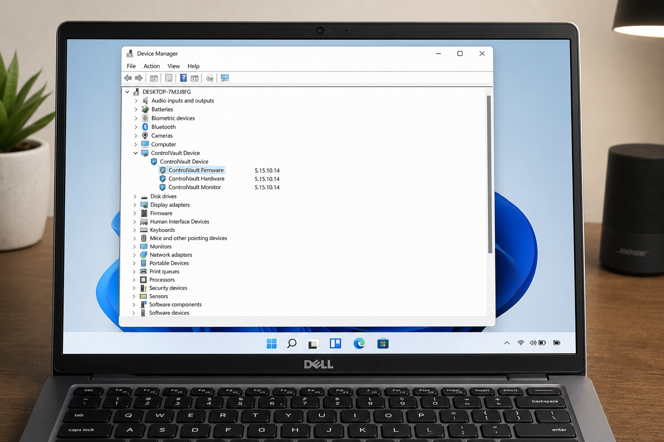Select the Print queues row

[x=164, y=272]
